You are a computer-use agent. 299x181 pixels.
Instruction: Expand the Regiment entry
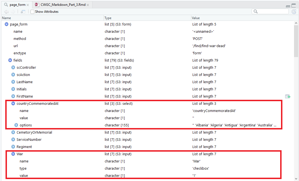(13, 147)
